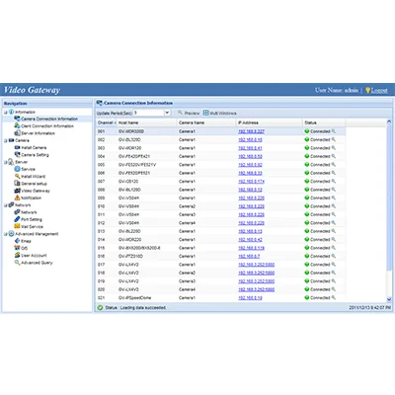
Task: Collapse the Camera tree group
Action: click(5, 140)
